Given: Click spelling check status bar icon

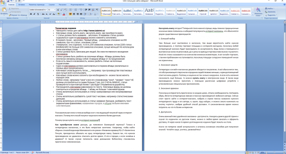Looking at the screenshot, I should pos(33,152).
